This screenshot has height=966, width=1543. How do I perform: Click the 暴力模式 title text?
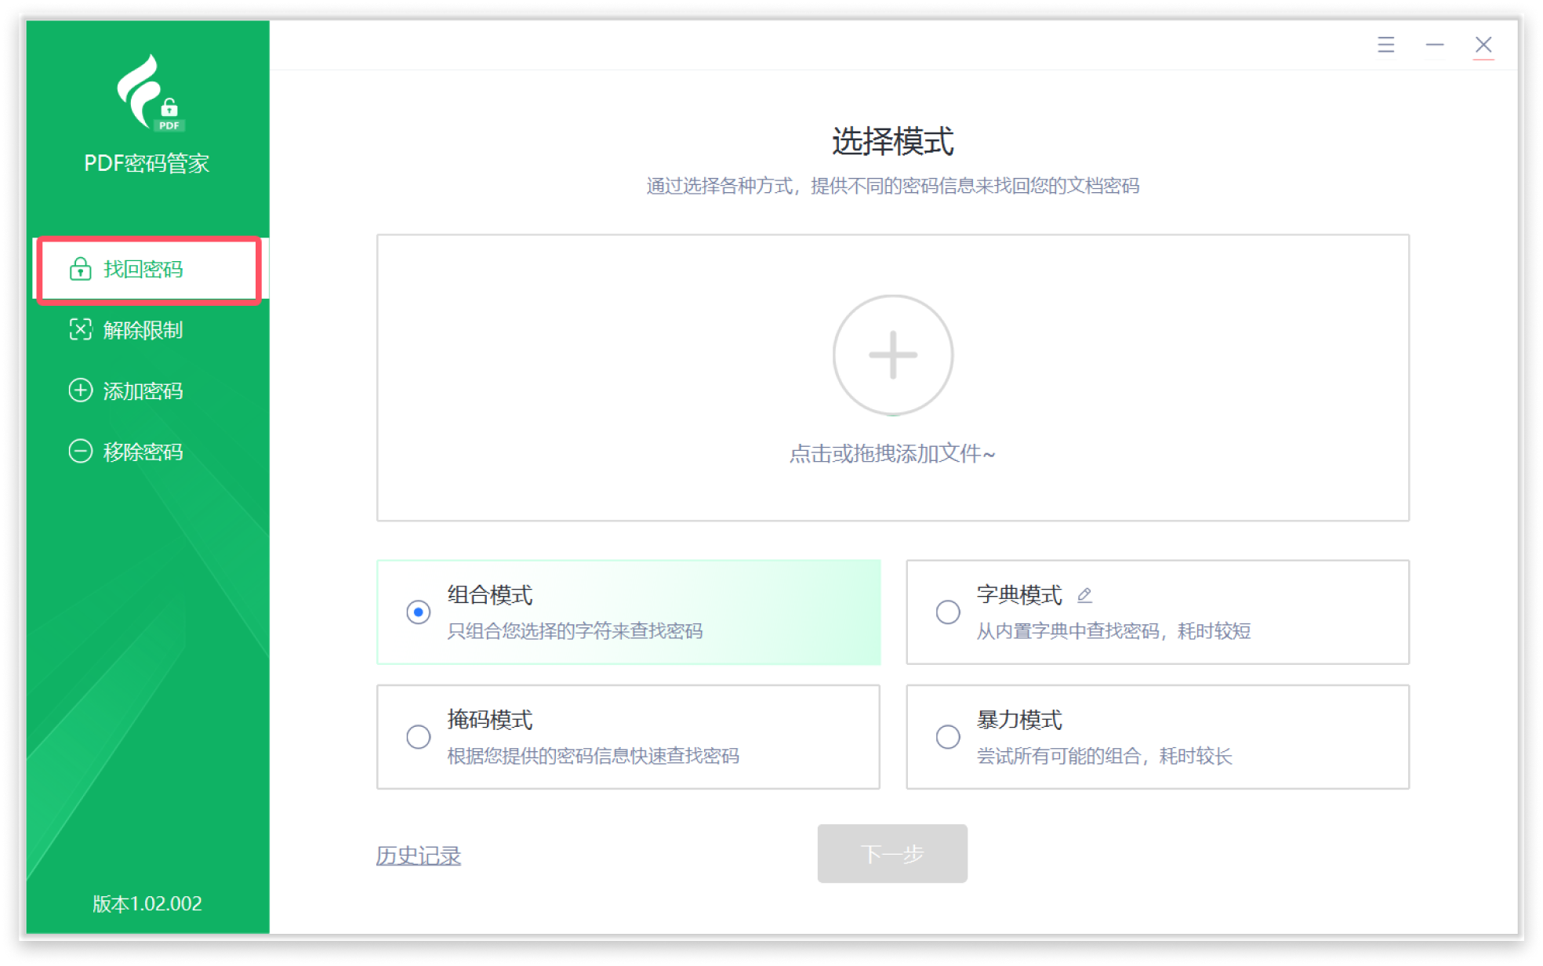[x=1019, y=720]
